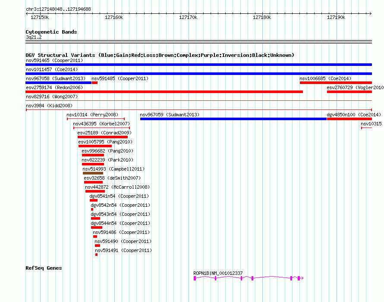The image size is (384, 302).
Task: Select the small red dgv8542n54 bar
Action: 92,209
